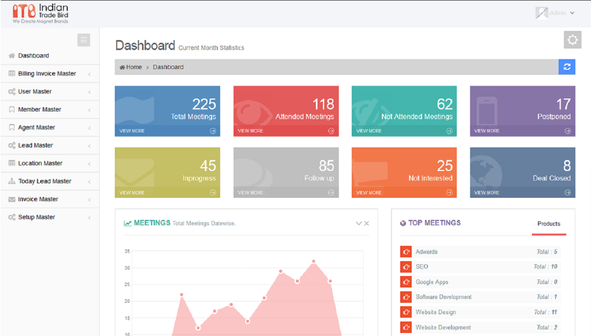Click the Software Development thumbs-up icon
This screenshot has height=336, width=591.
406,297
